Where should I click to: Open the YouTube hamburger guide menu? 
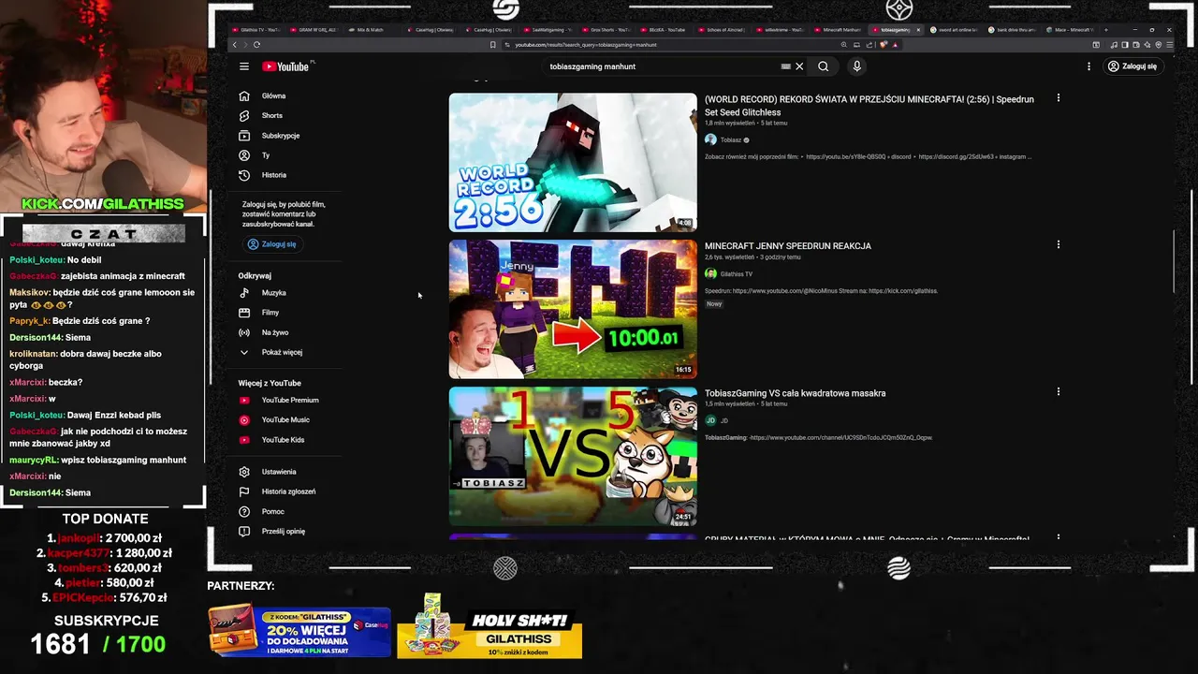click(244, 66)
